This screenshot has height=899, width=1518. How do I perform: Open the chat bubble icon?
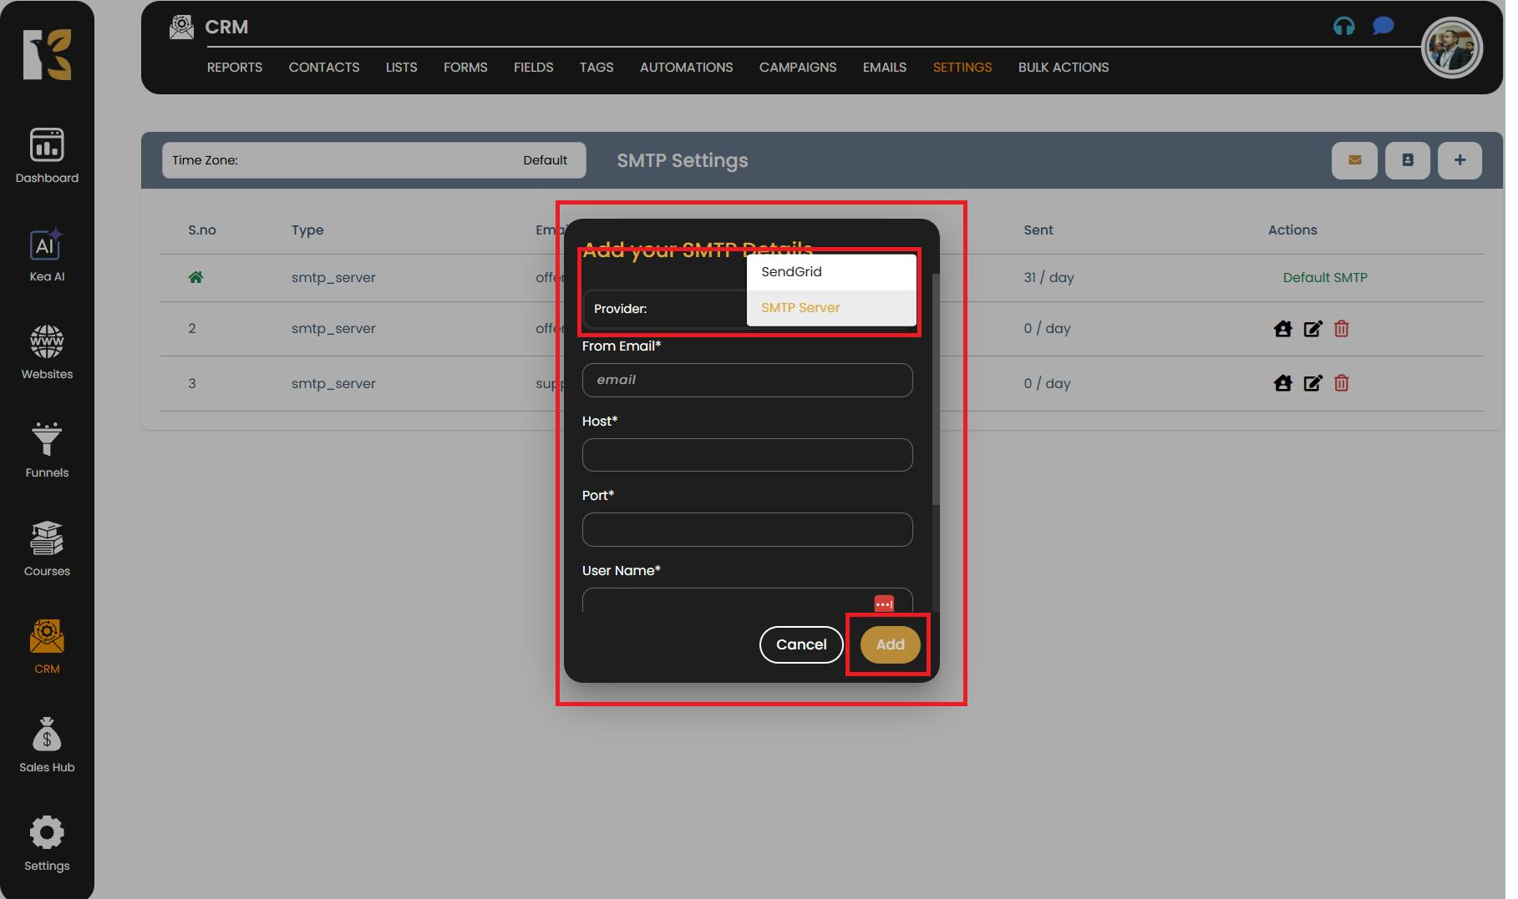point(1383,27)
